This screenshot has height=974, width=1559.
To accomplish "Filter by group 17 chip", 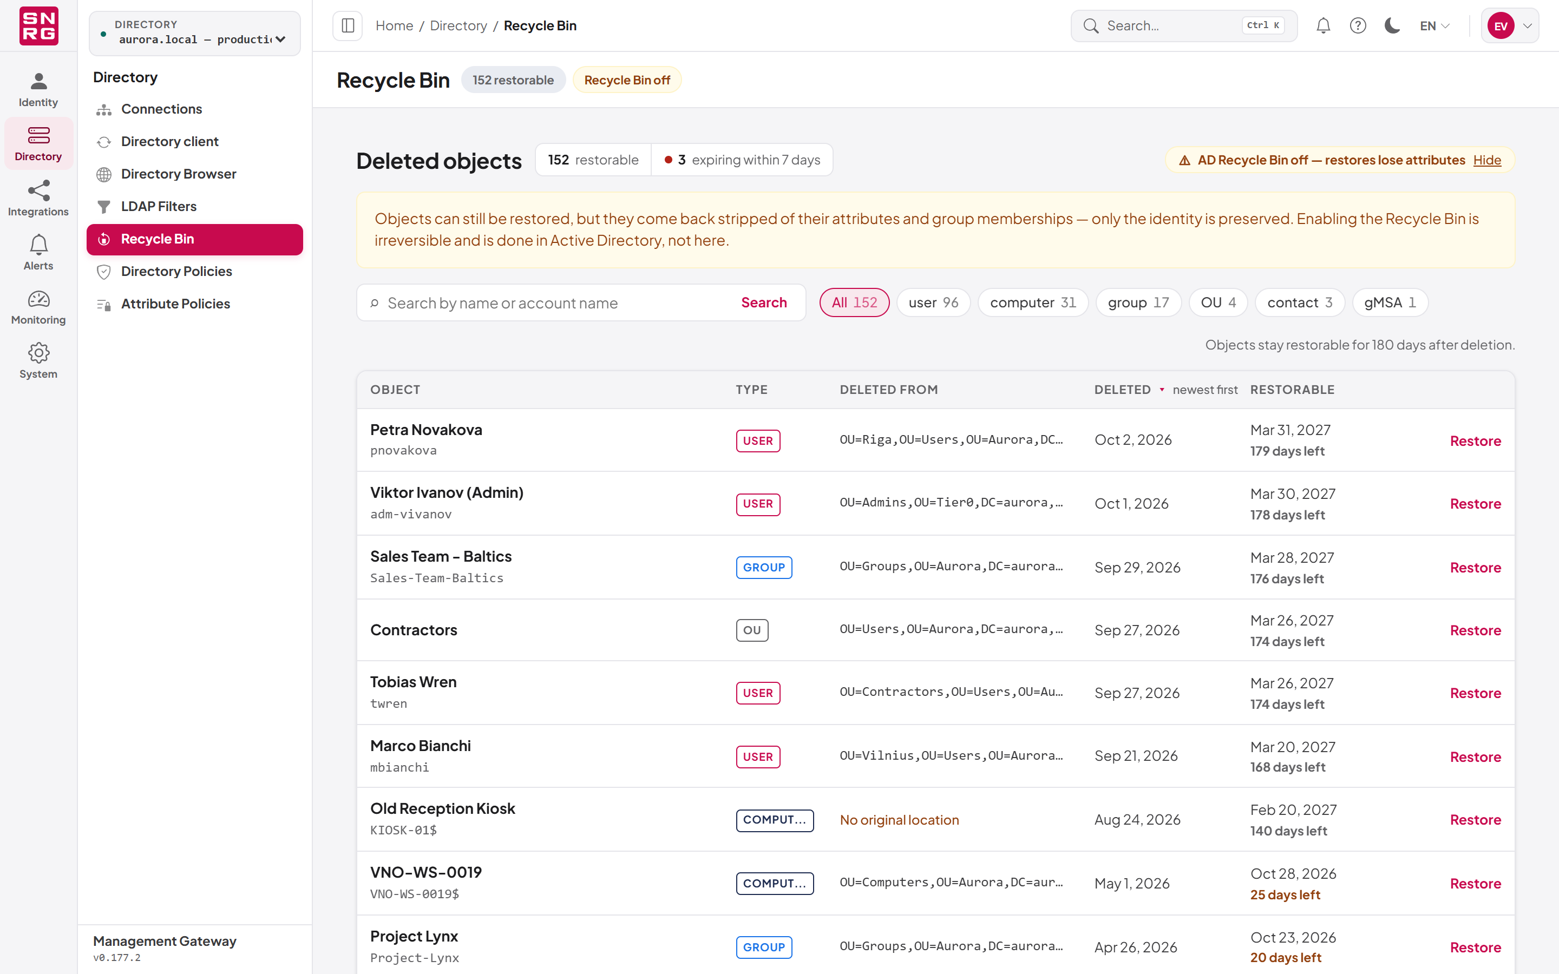I will point(1138,303).
